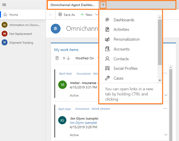
Task: Click the JG avatar
Action: click(x=62, y=120)
